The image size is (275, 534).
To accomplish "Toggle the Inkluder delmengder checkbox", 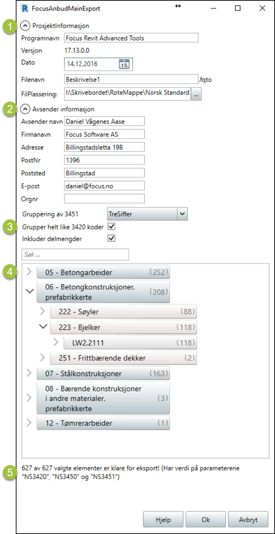I will point(111,238).
